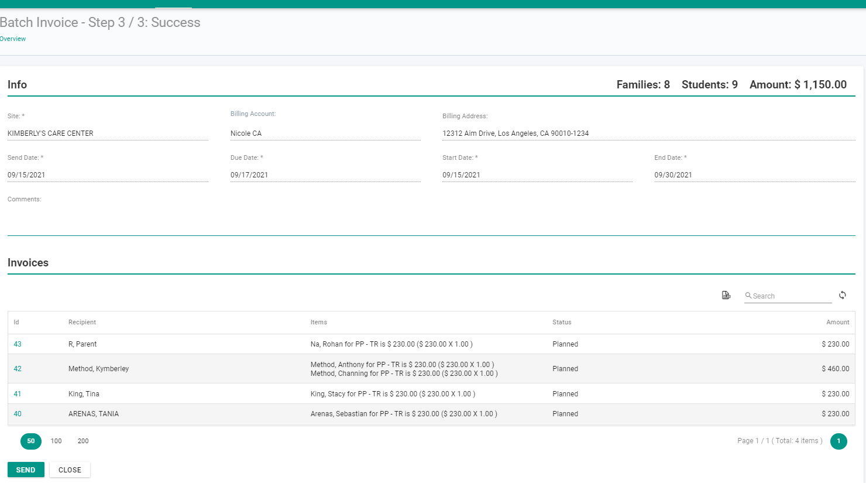Set page size to 100 items
The image size is (866, 483).
56,441
